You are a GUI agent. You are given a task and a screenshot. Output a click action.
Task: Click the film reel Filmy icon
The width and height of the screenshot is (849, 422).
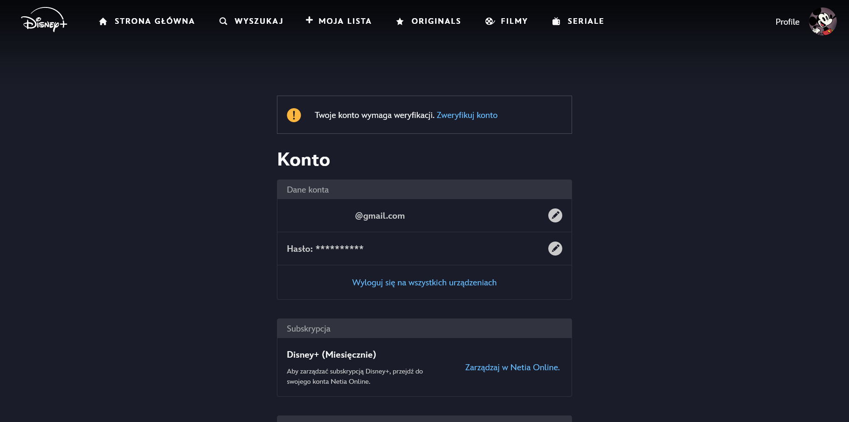pos(490,21)
